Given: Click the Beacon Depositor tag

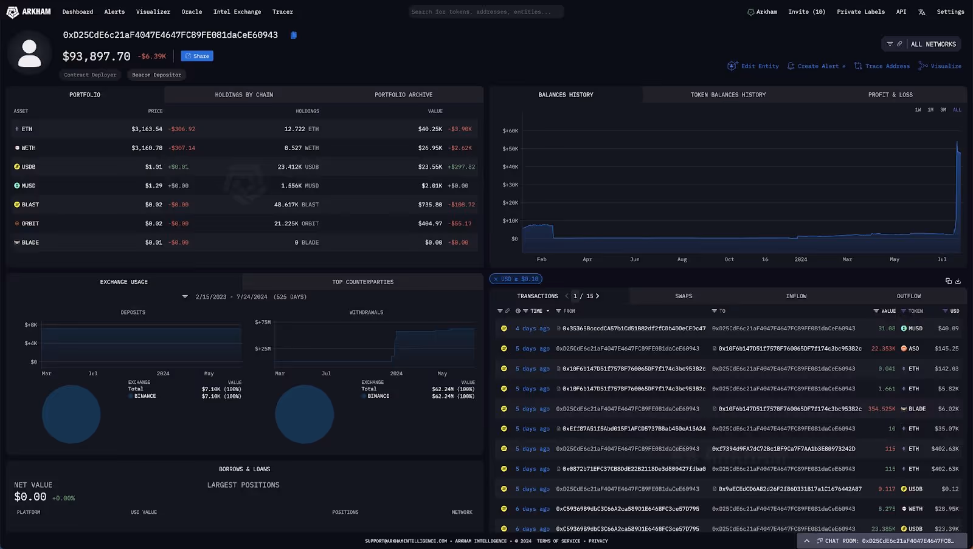Looking at the screenshot, I should (x=157, y=75).
